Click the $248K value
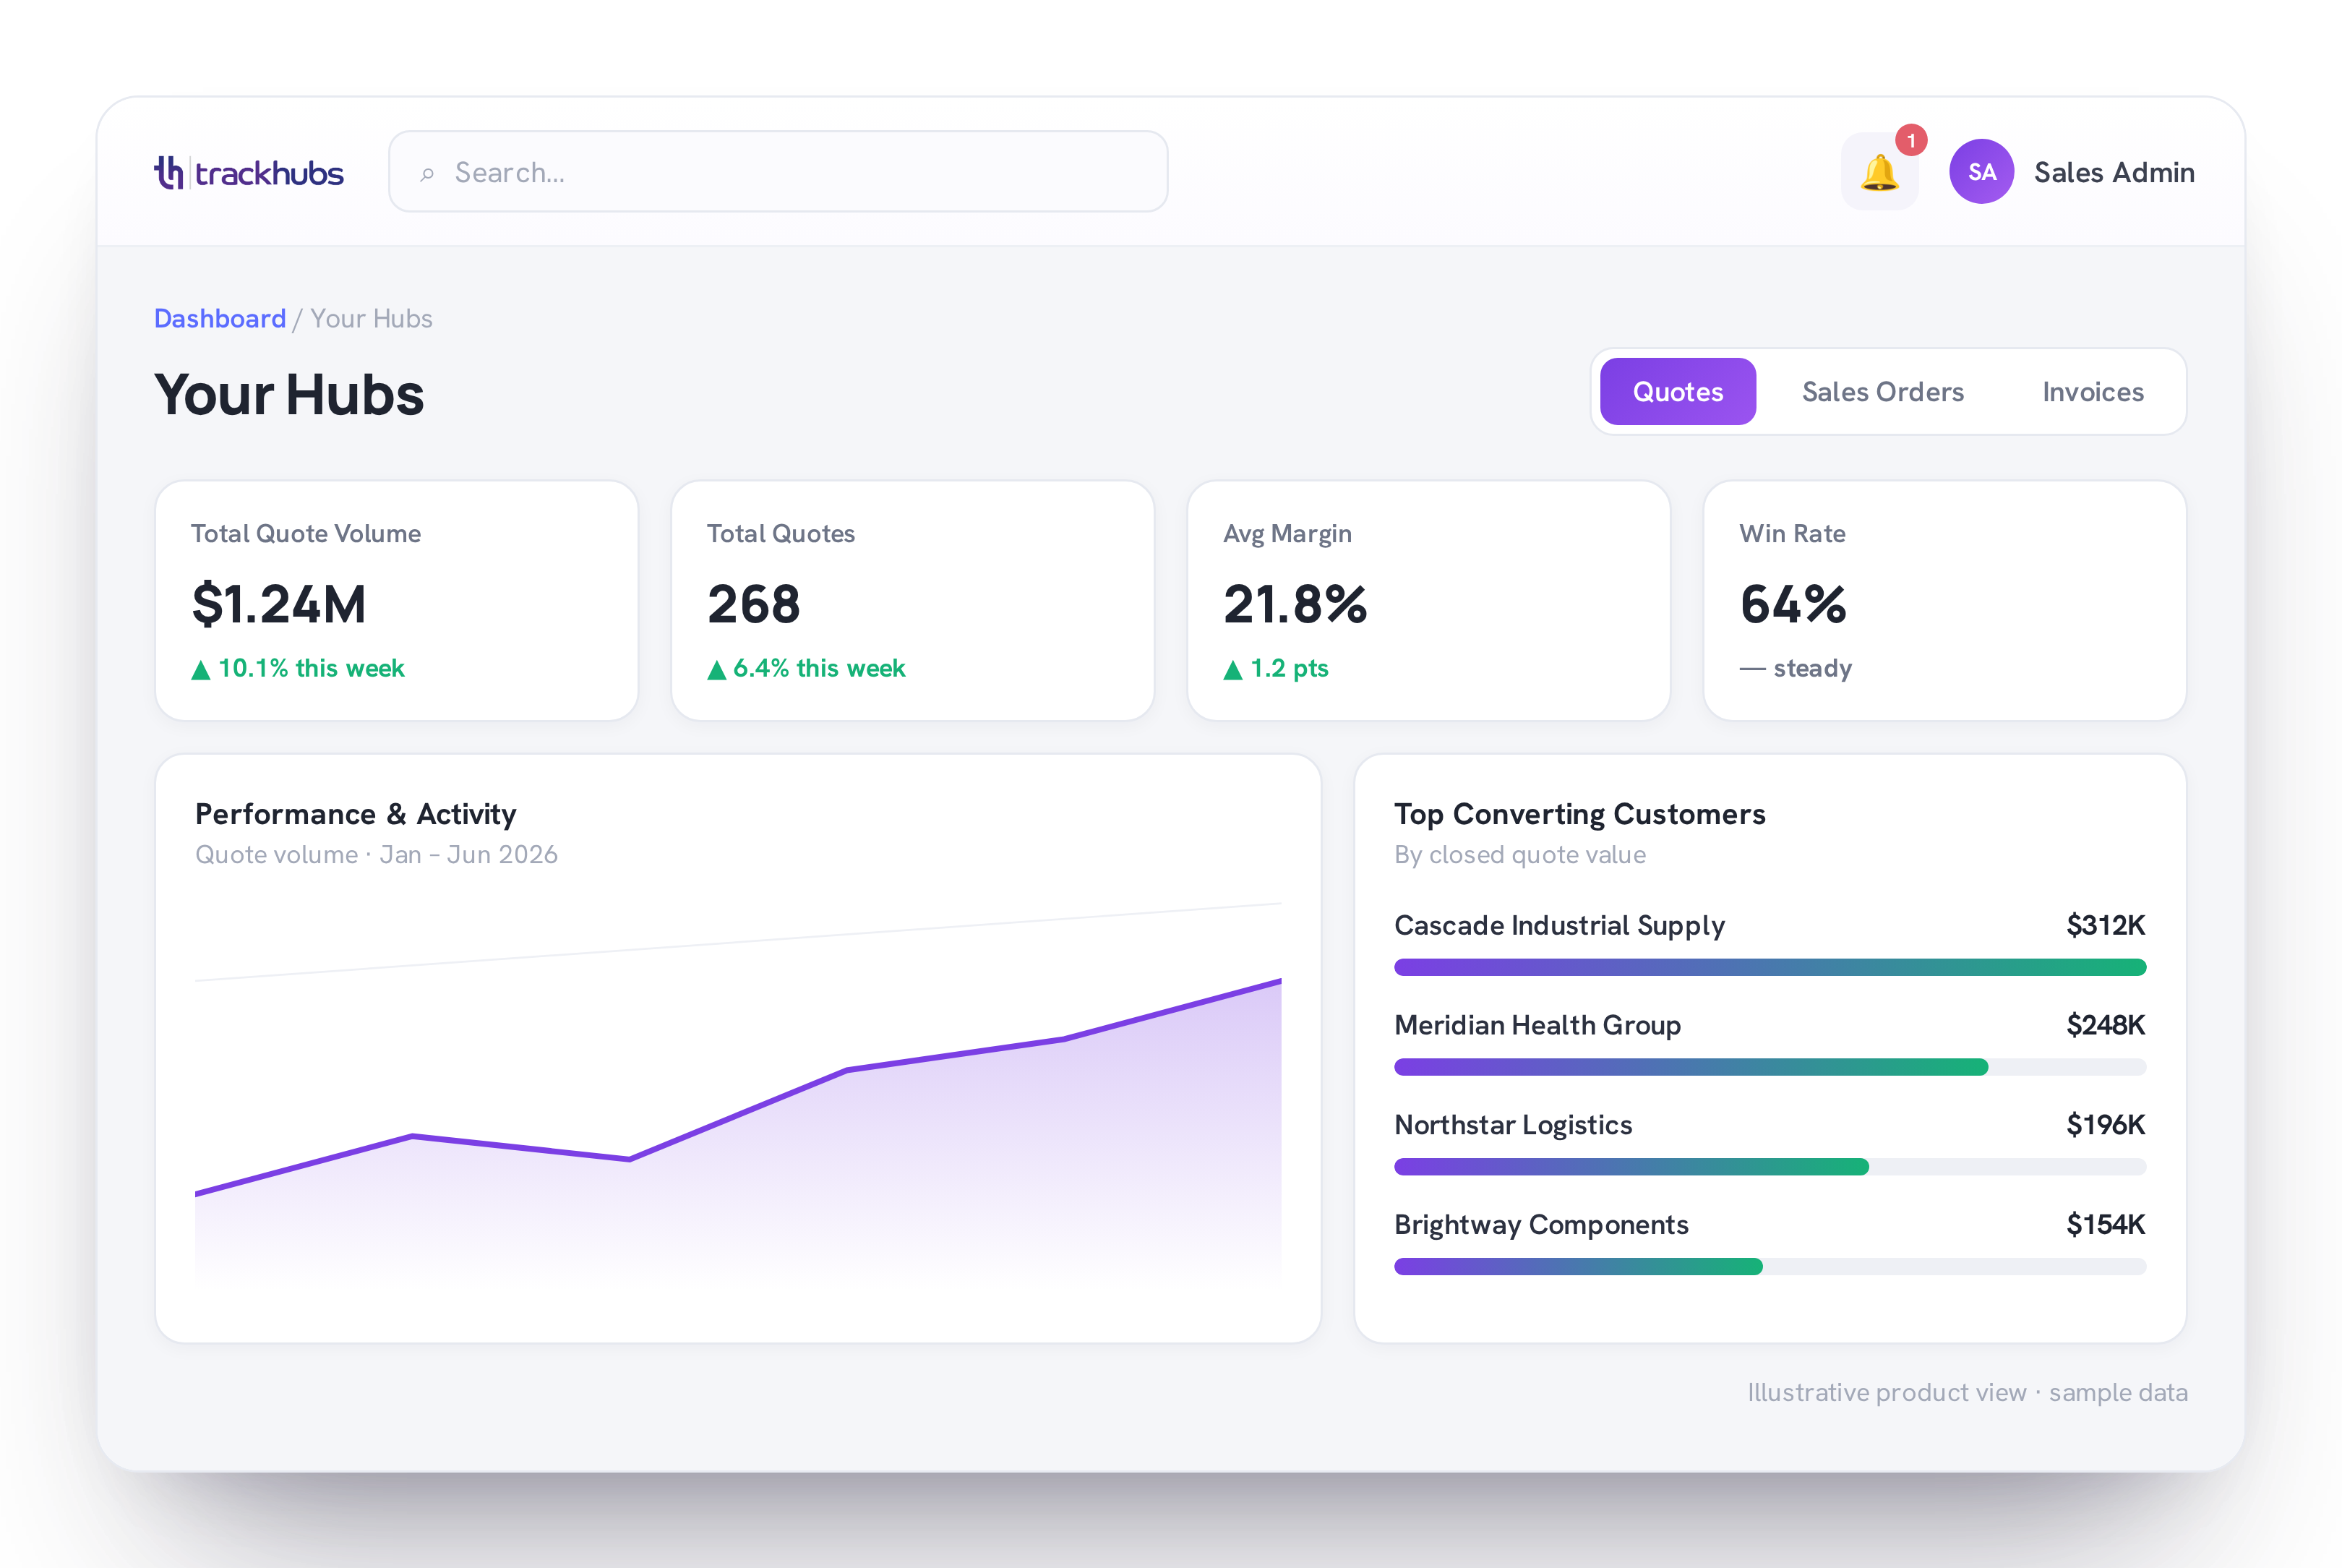This screenshot has height=1568, width=2342. (x=2106, y=1025)
